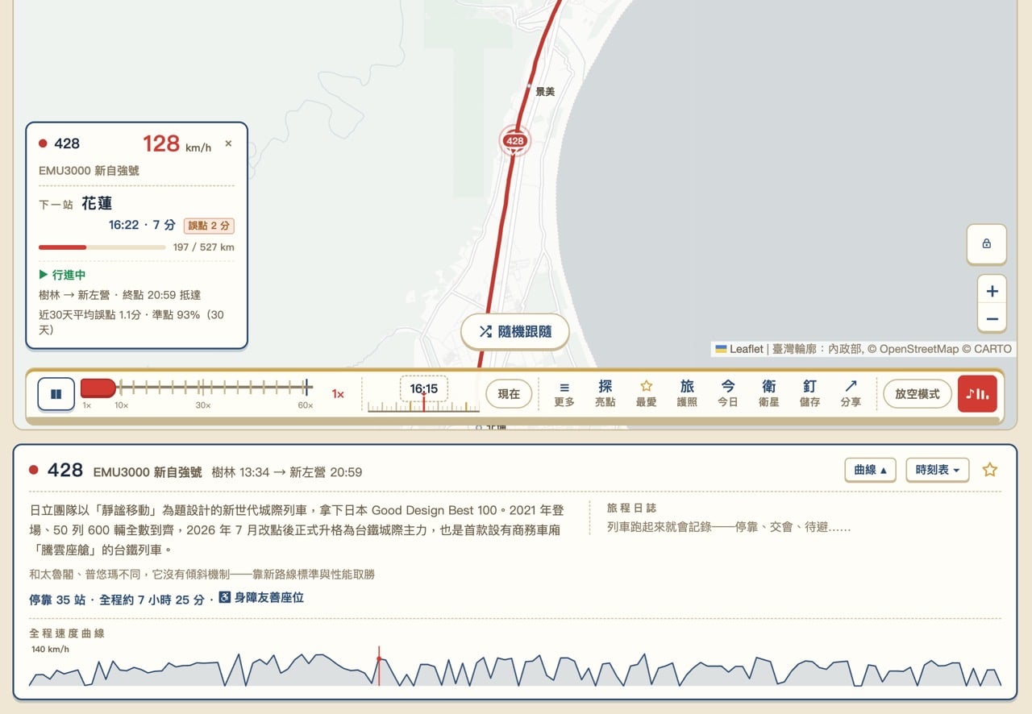Open the 今日 today view
Image resolution: width=1032 pixels, height=714 pixels.
click(728, 393)
